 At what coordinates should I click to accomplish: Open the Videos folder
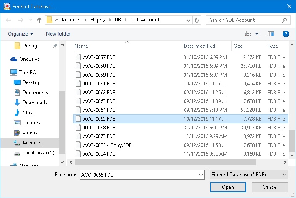[26, 133]
